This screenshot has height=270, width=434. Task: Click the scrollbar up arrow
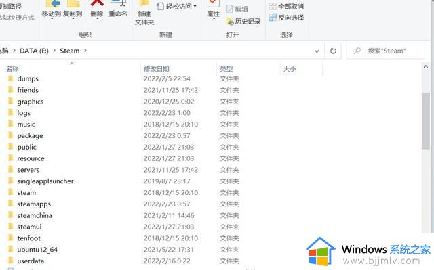pos(426,67)
